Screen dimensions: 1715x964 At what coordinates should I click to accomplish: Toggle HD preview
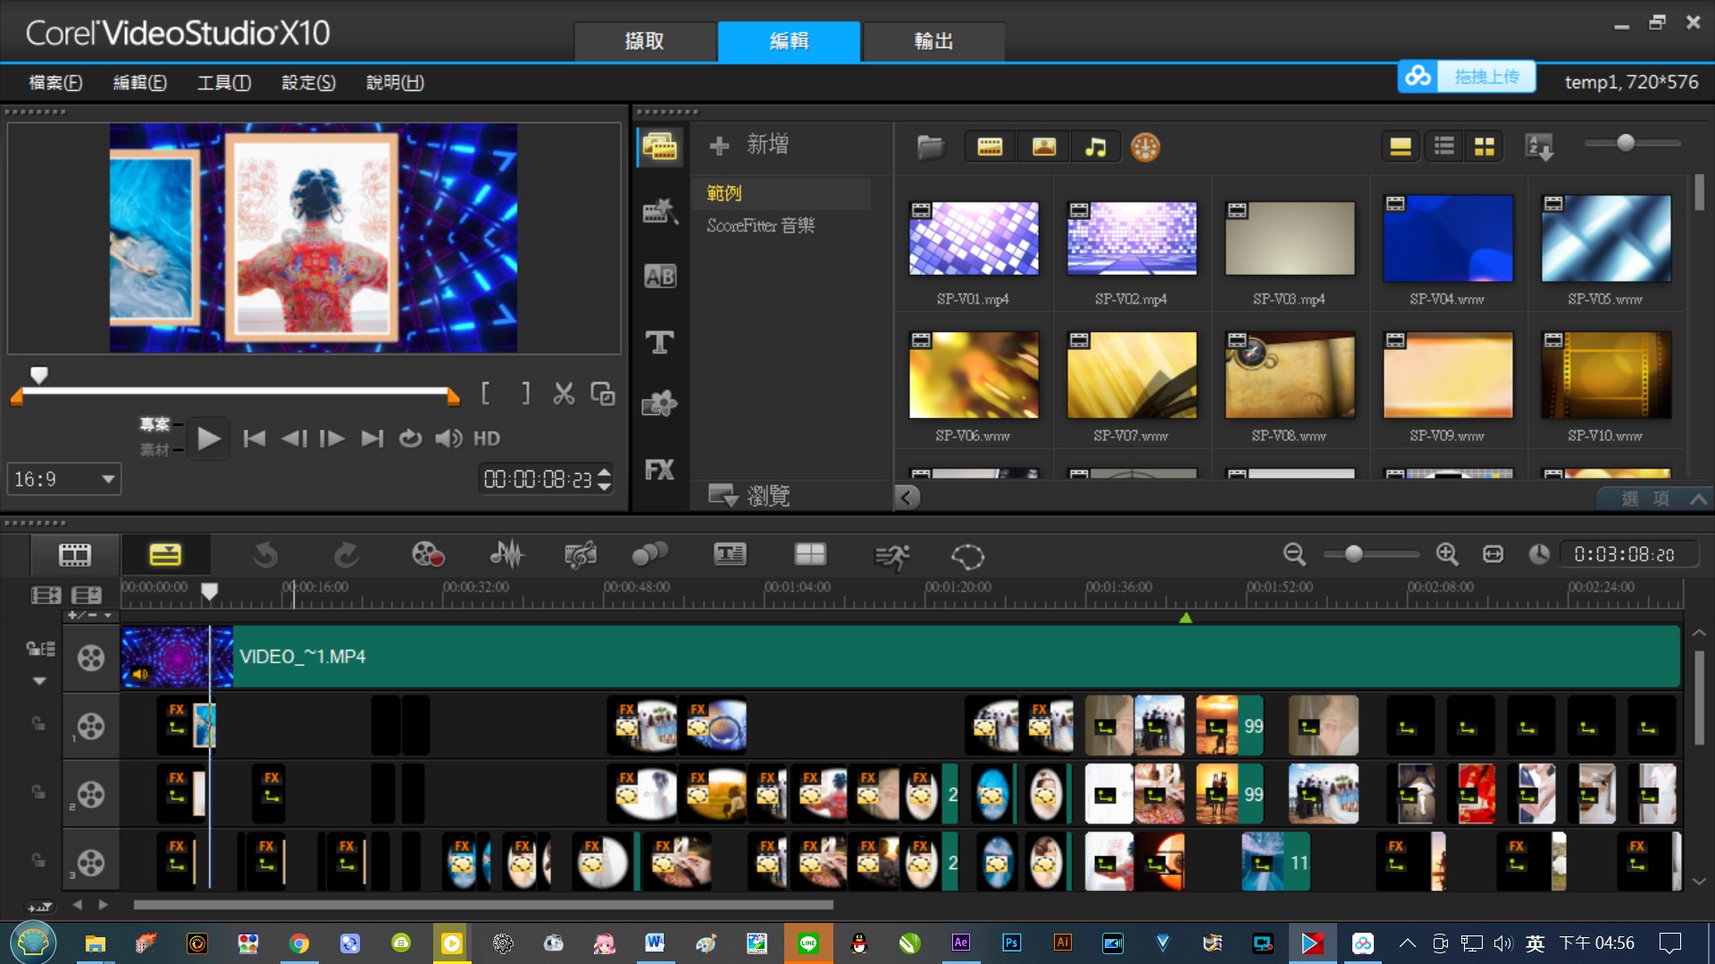click(x=487, y=438)
